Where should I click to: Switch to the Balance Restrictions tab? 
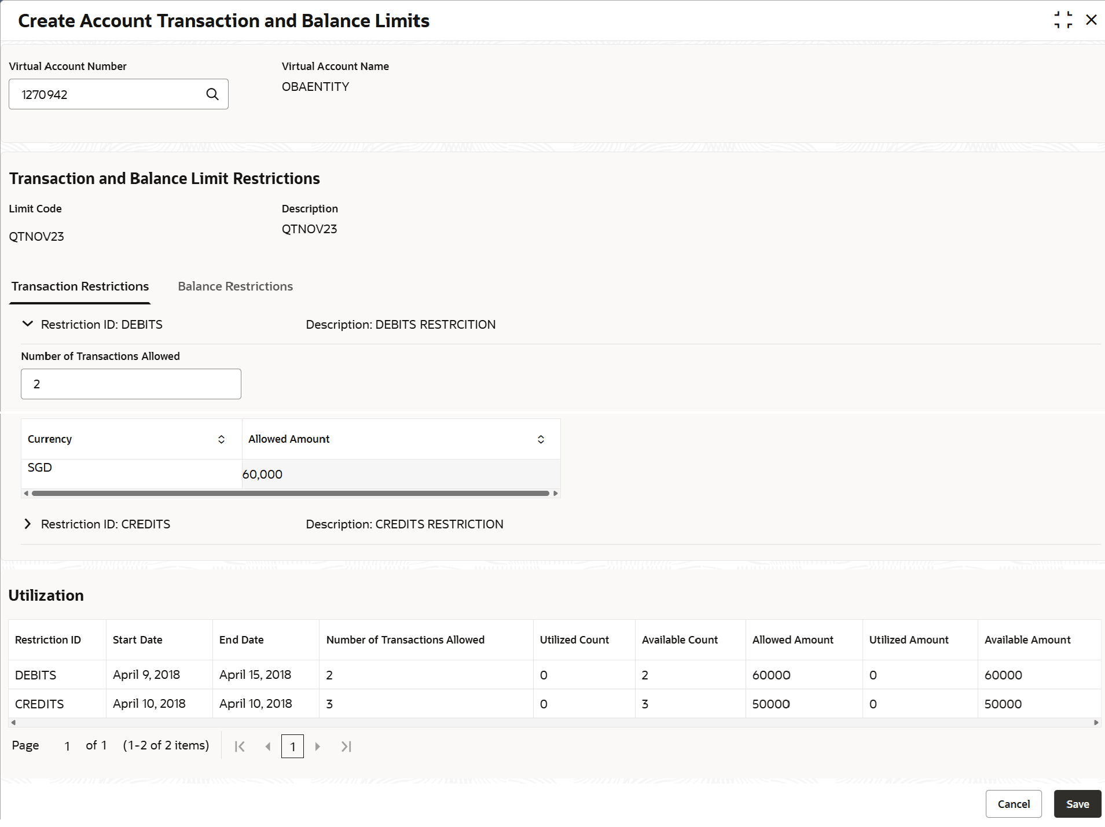click(235, 286)
